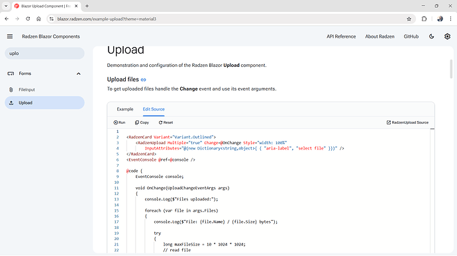457x256 pixels.
Task: Go forward in browser history
Action: coord(17,19)
